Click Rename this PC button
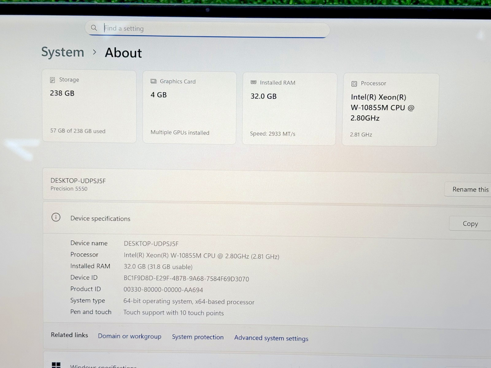The image size is (491, 368). (468, 189)
